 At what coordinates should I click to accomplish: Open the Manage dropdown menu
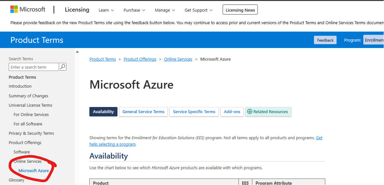coord(165,10)
